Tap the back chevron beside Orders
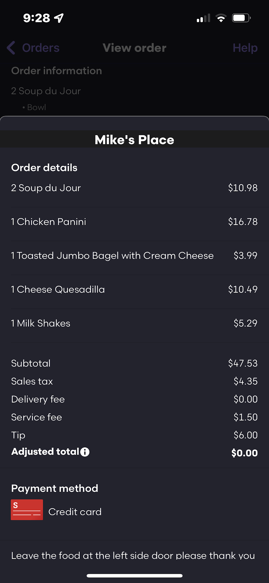The height and width of the screenshot is (583, 269). click(11, 48)
